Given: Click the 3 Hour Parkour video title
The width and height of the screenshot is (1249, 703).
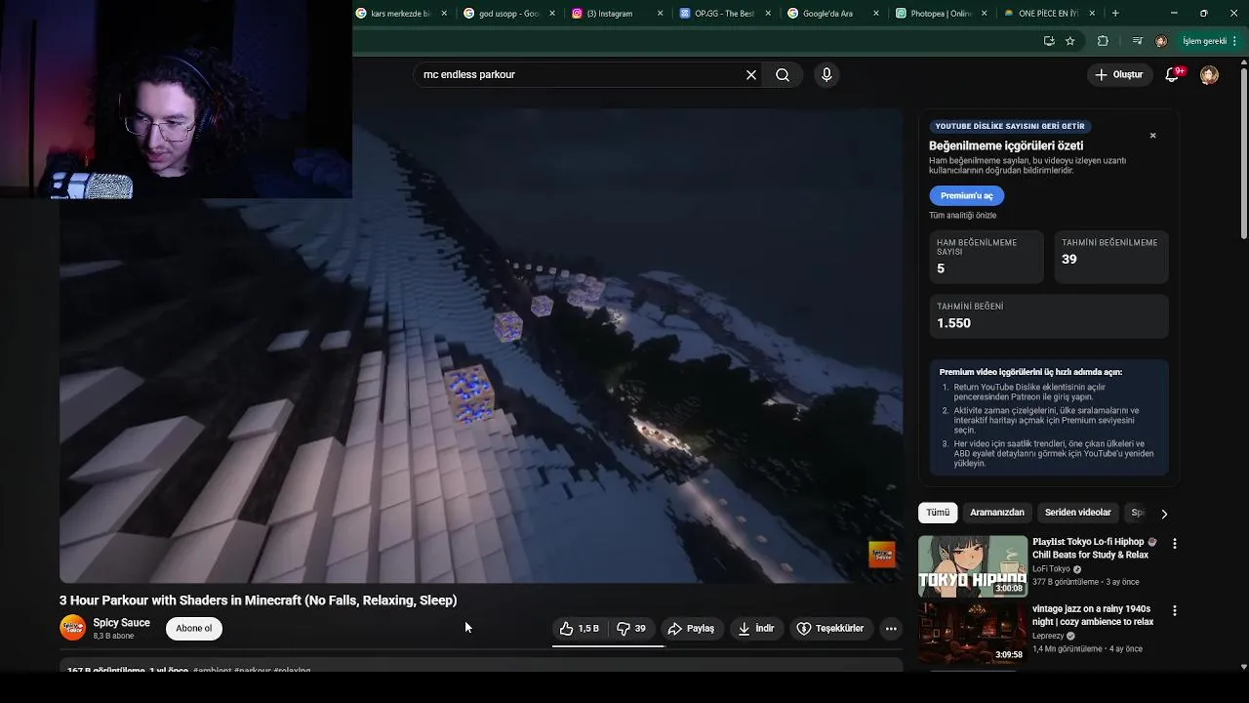Looking at the screenshot, I should click(259, 600).
